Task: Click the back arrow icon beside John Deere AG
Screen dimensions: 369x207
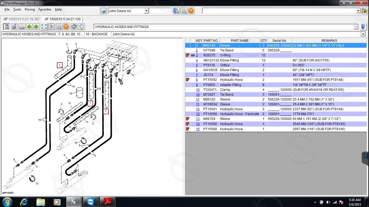Action: click(x=103, y=11)
